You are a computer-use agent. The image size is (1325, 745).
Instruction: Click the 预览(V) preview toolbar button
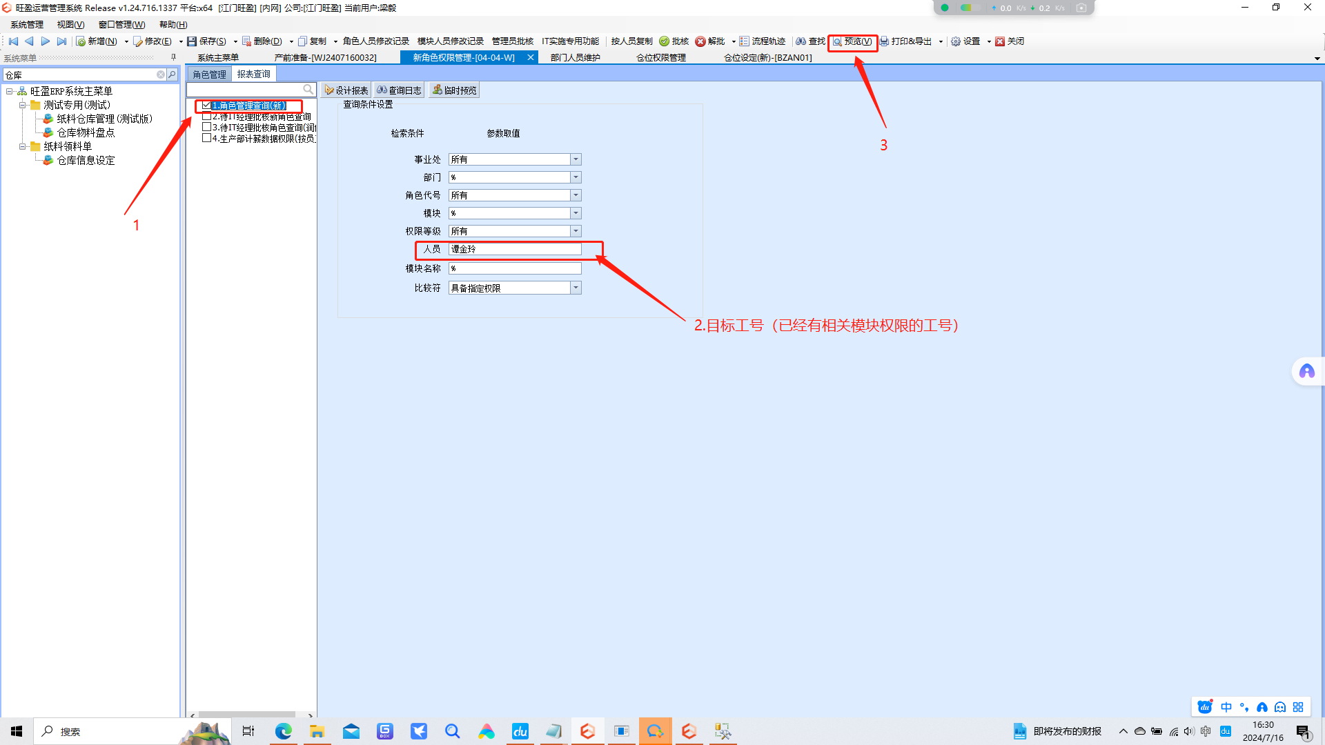click(852, 41)
